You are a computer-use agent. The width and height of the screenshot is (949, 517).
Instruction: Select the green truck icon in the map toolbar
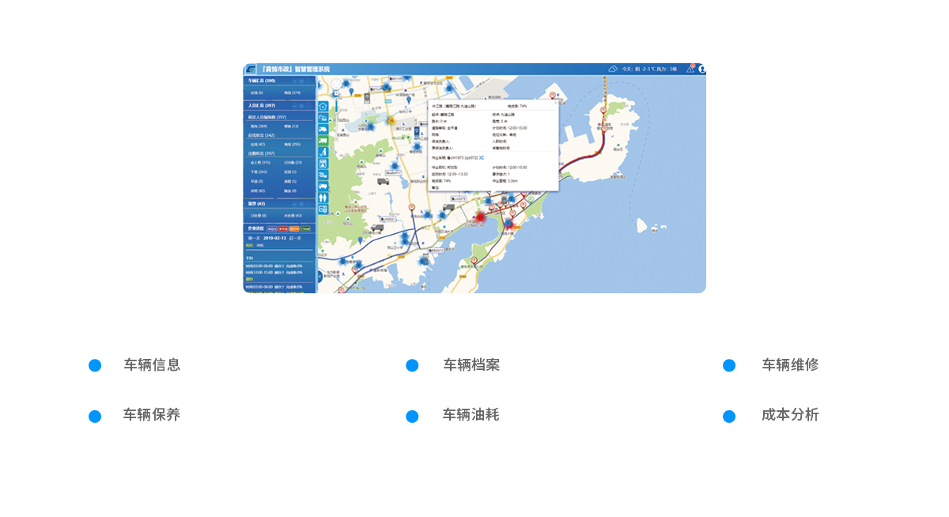pyautogui.click(x=323, y=141)
